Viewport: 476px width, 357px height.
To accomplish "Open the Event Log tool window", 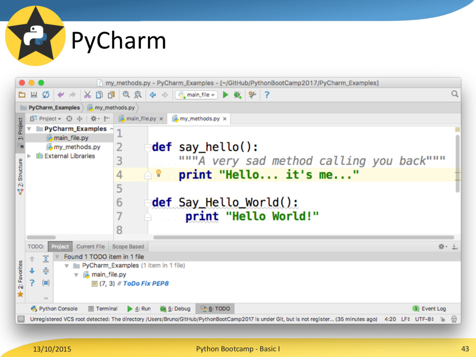I will (x=429, y=309).
